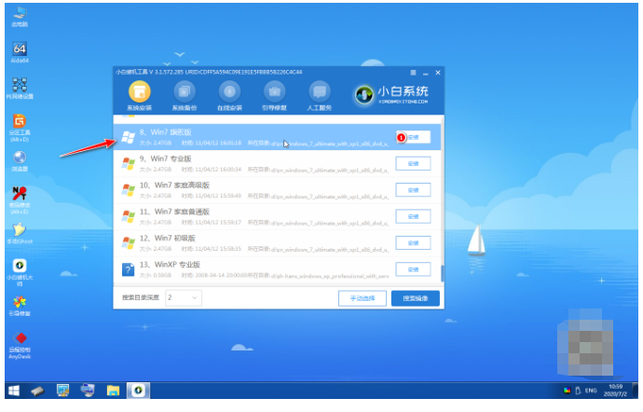
Task: Open the Windows Start button
Action: [x=14, y=391]
